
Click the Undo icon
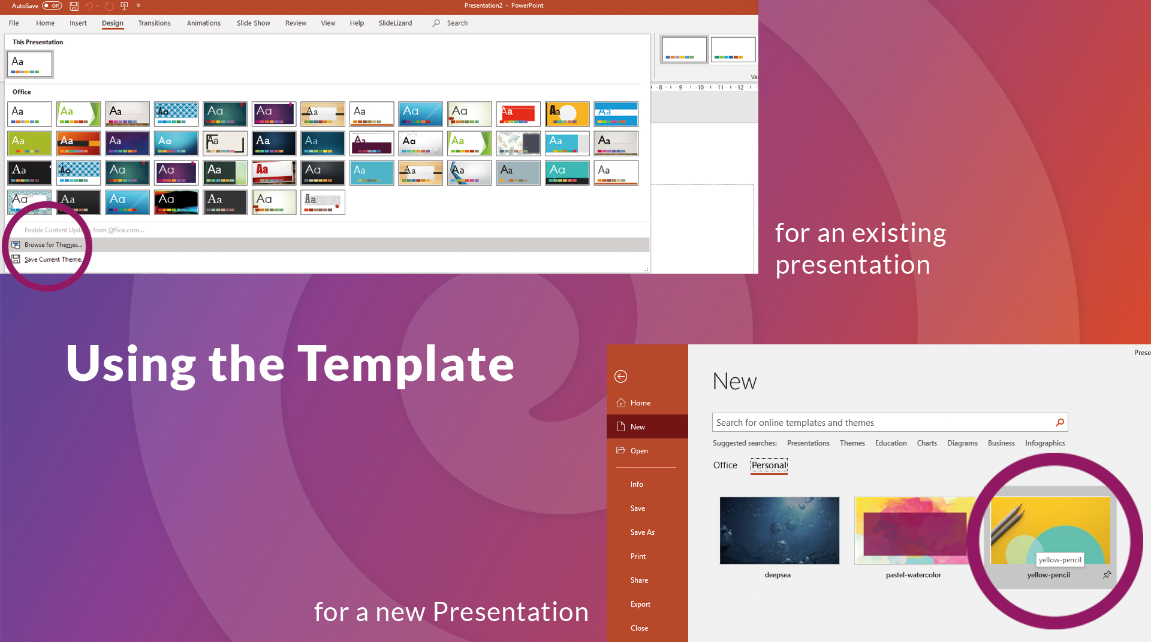[90, 6]
